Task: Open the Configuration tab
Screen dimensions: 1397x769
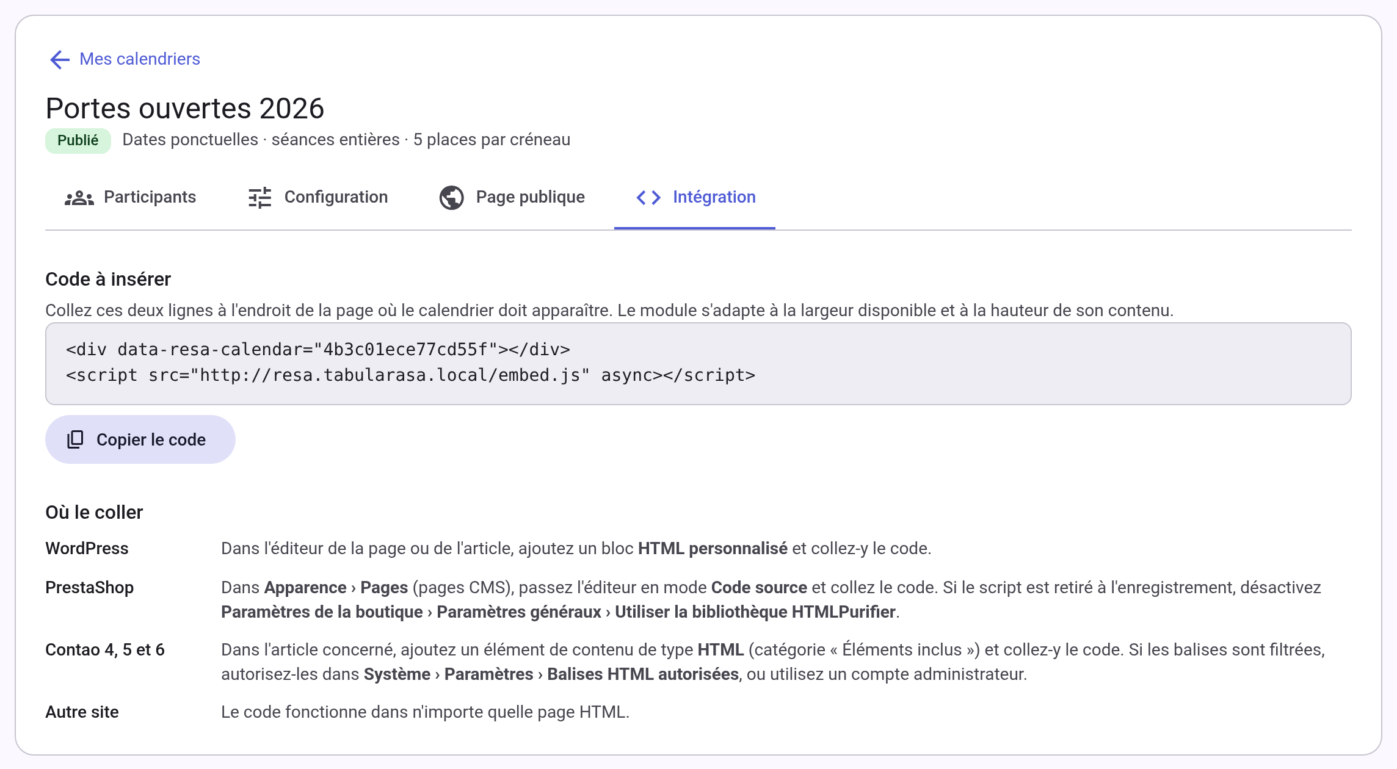Action: coord(317,197)
